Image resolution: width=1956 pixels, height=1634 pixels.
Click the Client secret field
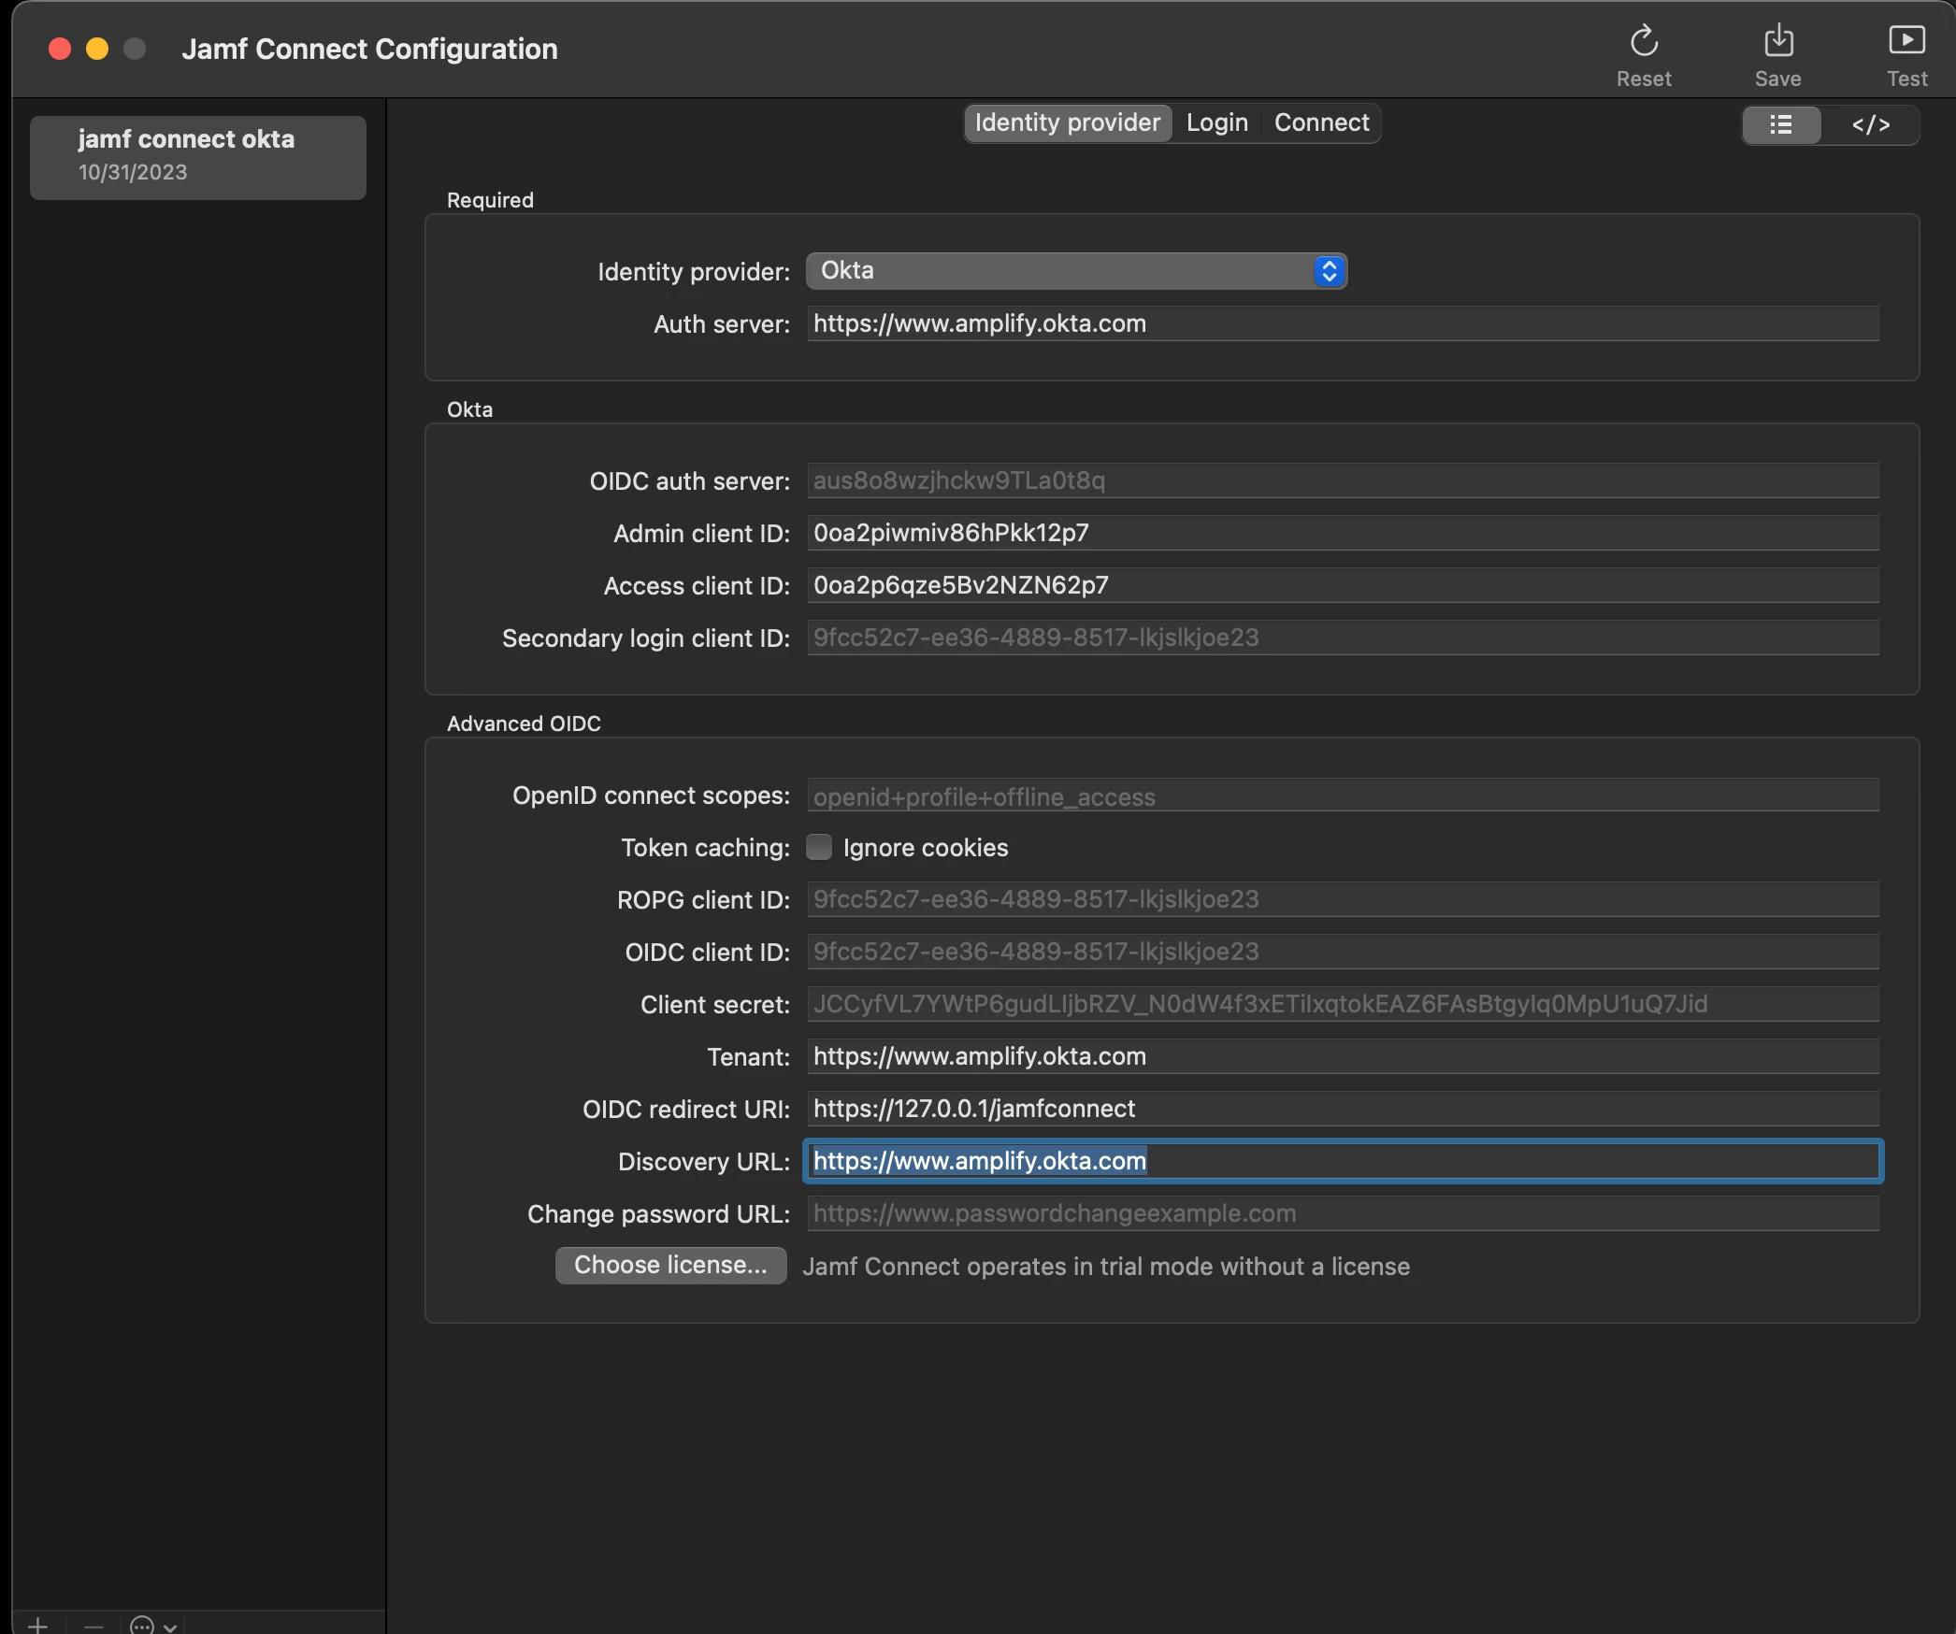pyautogui.click(x=1343, y=1004)
